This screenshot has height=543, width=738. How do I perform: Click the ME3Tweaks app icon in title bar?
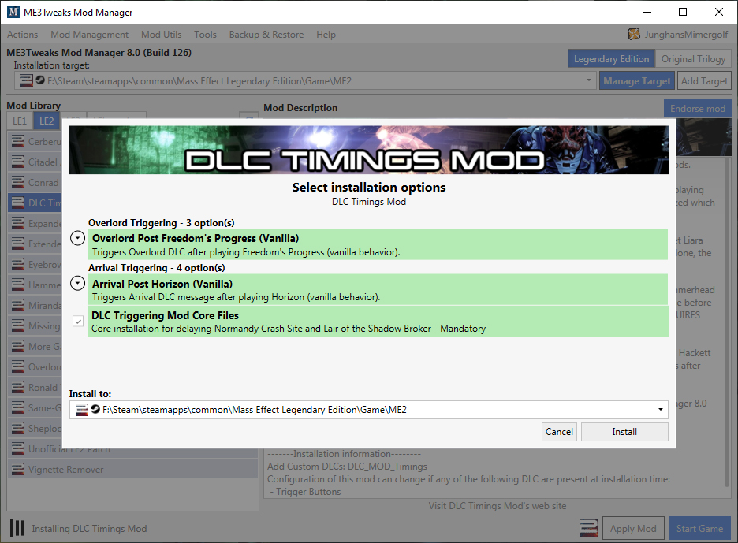13,12
